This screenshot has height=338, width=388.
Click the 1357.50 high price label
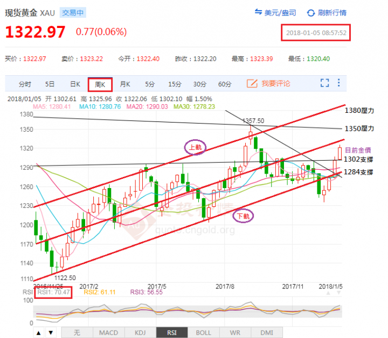coord(253,121)
